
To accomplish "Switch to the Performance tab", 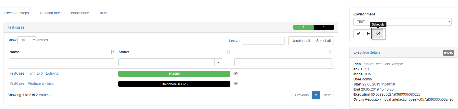I will point(79,13).
